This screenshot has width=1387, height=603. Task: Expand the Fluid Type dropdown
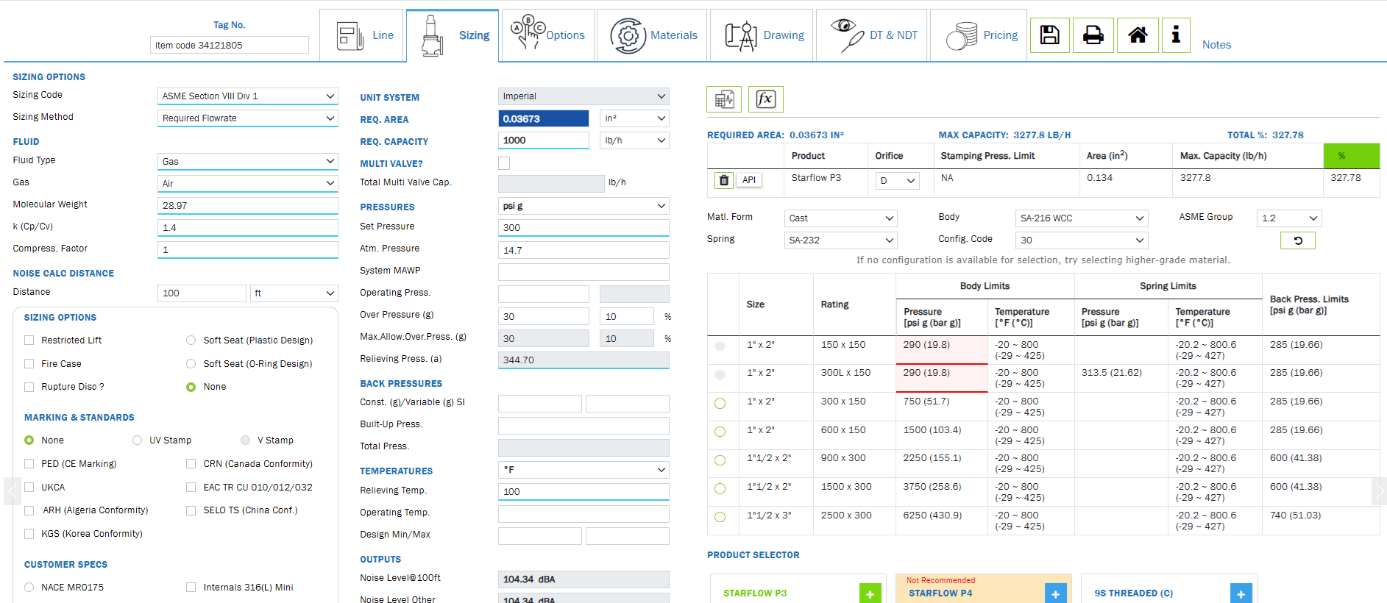(x=248, y=162)
